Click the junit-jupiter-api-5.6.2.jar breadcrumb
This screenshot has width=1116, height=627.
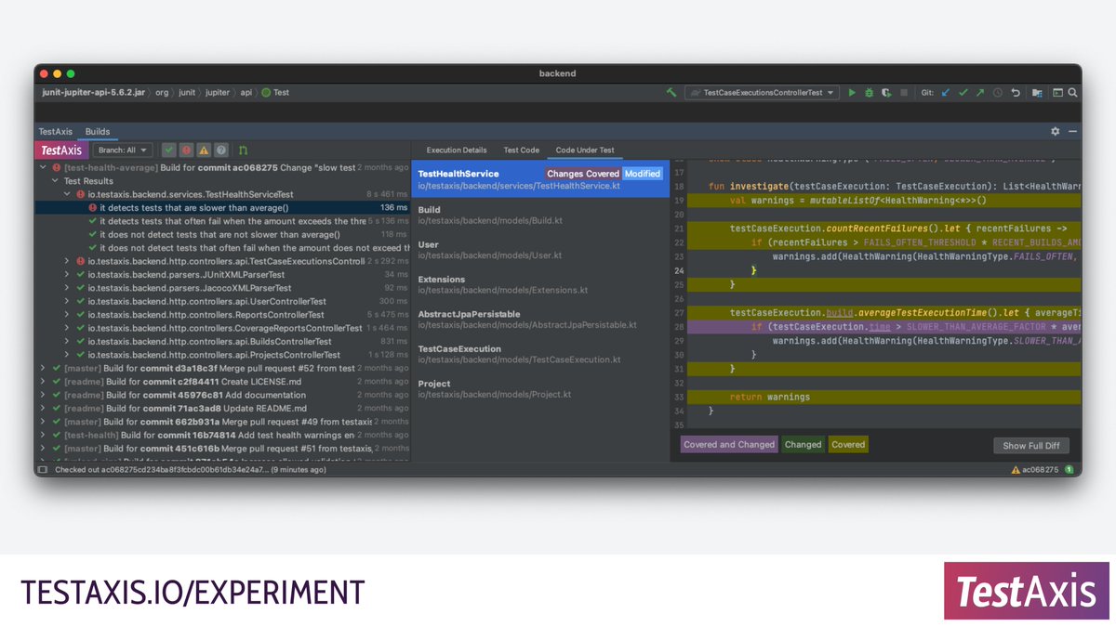point(94,93)
